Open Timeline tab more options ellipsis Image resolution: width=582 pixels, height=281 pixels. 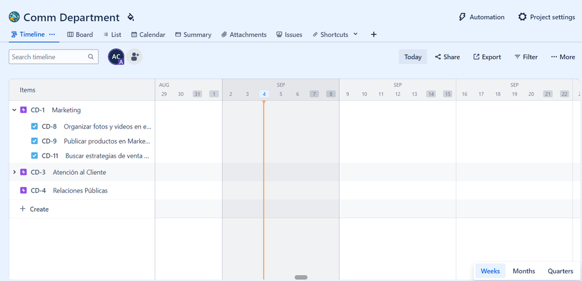click(x=52, y=34)
